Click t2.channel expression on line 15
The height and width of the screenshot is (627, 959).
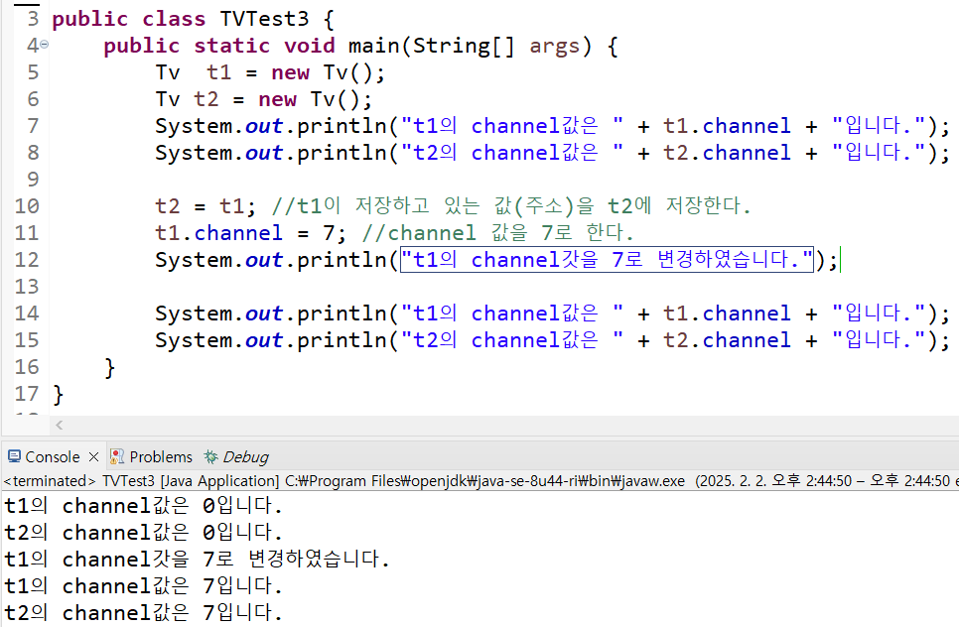click(728, 340)
